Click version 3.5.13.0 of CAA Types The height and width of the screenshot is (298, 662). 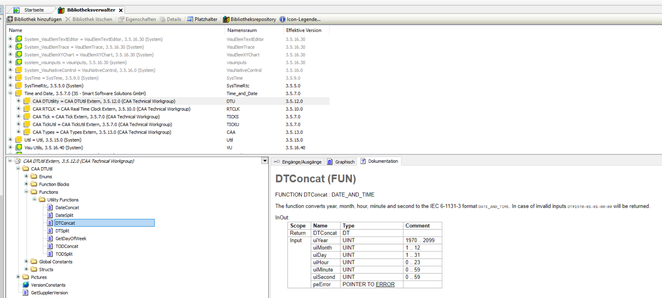coord(294,132)
